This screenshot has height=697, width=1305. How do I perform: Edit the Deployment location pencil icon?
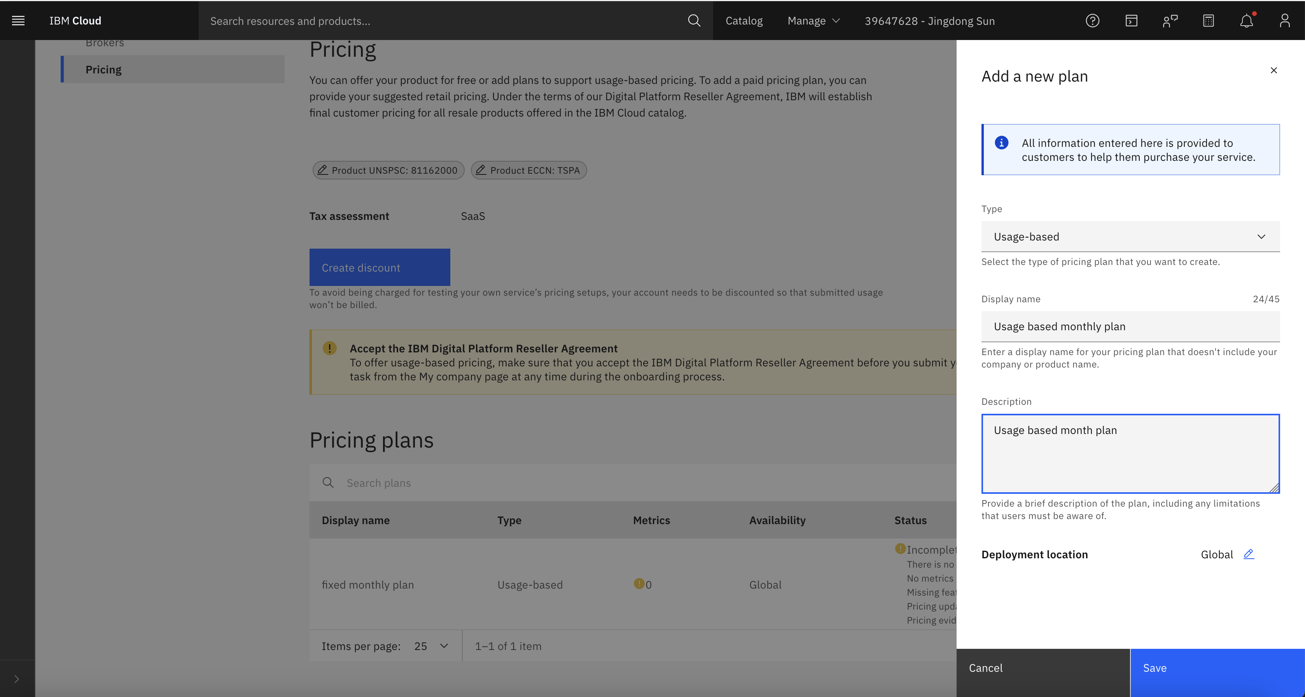1249,554
